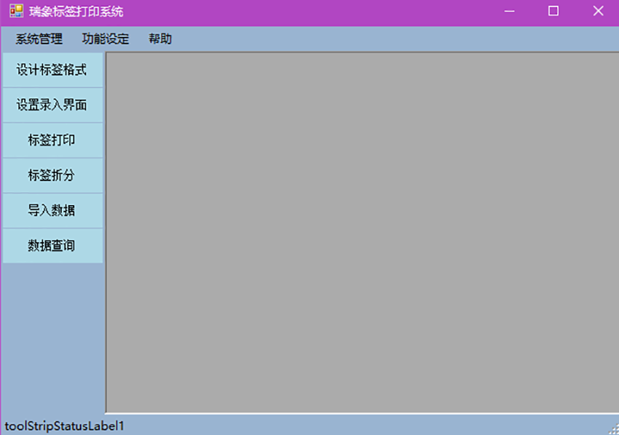Open the 帮助 menu
Screen dimensions: 619x435
coord(160,39)
